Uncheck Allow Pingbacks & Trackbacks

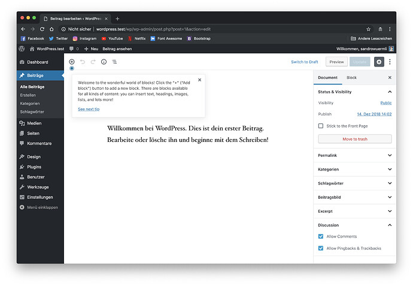click(x=321, y=248)
